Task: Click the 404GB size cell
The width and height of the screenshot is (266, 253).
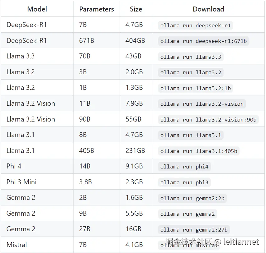Action: pyautogui.click(x=135, y=41)
